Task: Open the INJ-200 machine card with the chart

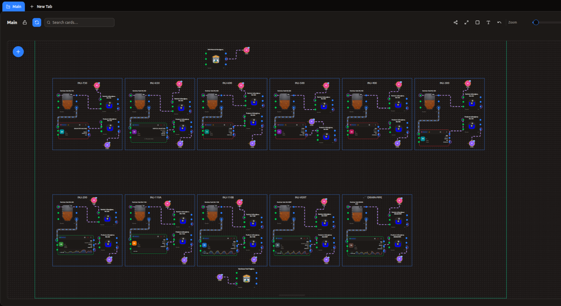Action: coord(76,245)
